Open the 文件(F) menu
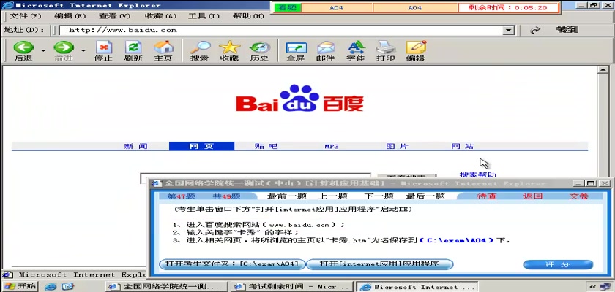 pos(25,16)
